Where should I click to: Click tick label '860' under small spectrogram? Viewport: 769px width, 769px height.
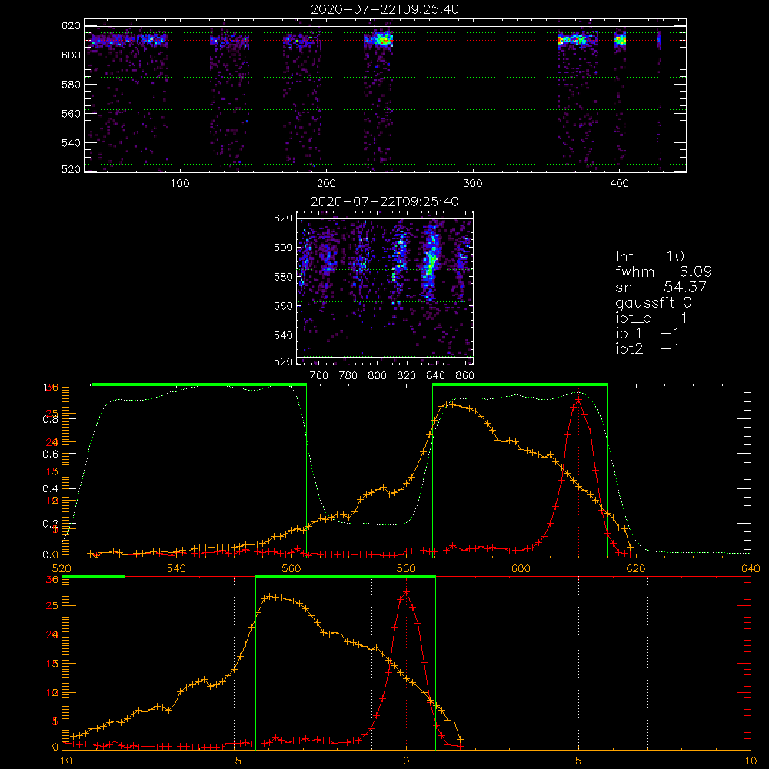tap(465, 376)
